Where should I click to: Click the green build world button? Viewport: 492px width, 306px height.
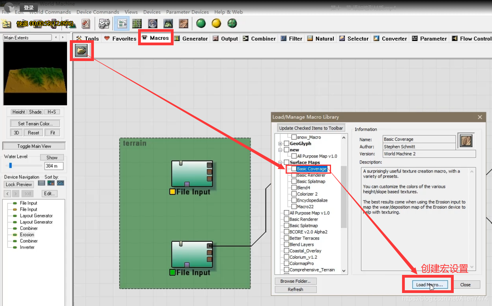[x=201, y=24]
